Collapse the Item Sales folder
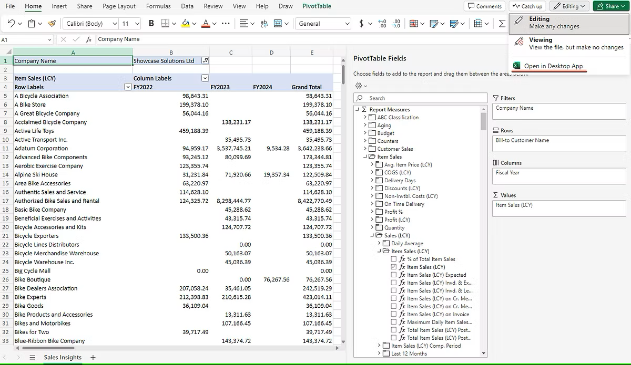Viewport: 631px width, 365px height. pos(365,157)
